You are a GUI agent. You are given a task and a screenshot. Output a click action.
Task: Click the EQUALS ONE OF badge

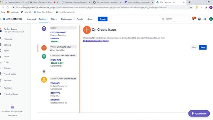pos(57,63)
